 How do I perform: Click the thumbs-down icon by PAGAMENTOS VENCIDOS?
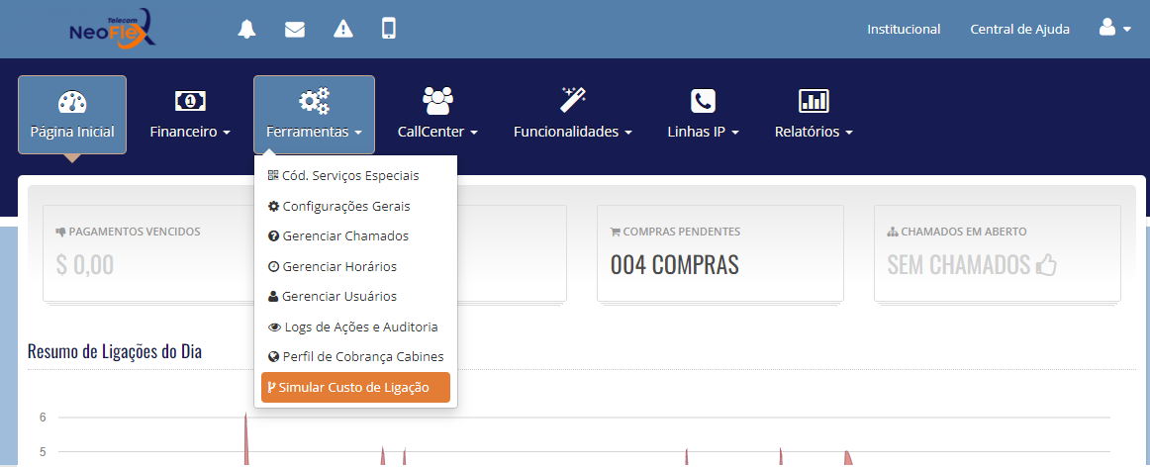[61, 232]
